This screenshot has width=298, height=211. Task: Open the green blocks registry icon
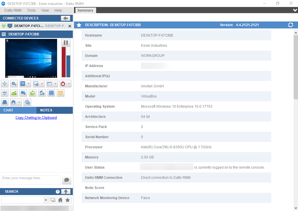tap(33, 93)
